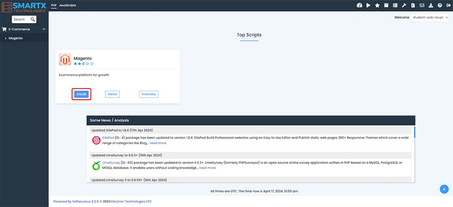The width and height of the screenshot is (453, 207).
Task: Open the installations archive box icon
Action: (x=386, y=5)
